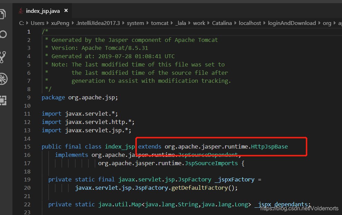Click line number 1 in the gutter
Screen dimensions: 342x215
tap(29, 32)
